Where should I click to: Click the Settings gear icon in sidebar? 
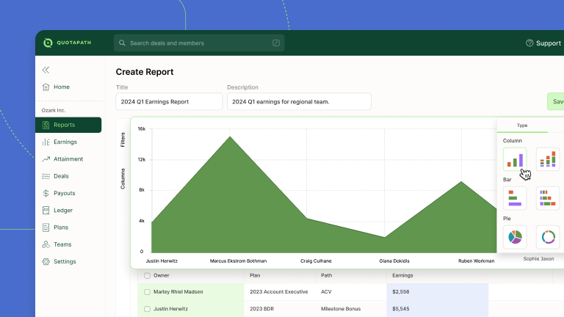coord(46,261)
